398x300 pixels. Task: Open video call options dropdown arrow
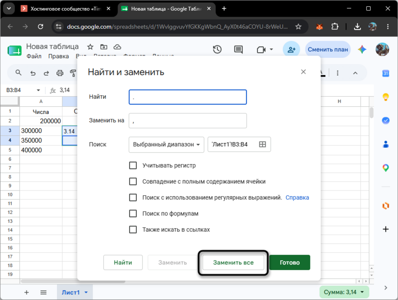tap(271, 49)
